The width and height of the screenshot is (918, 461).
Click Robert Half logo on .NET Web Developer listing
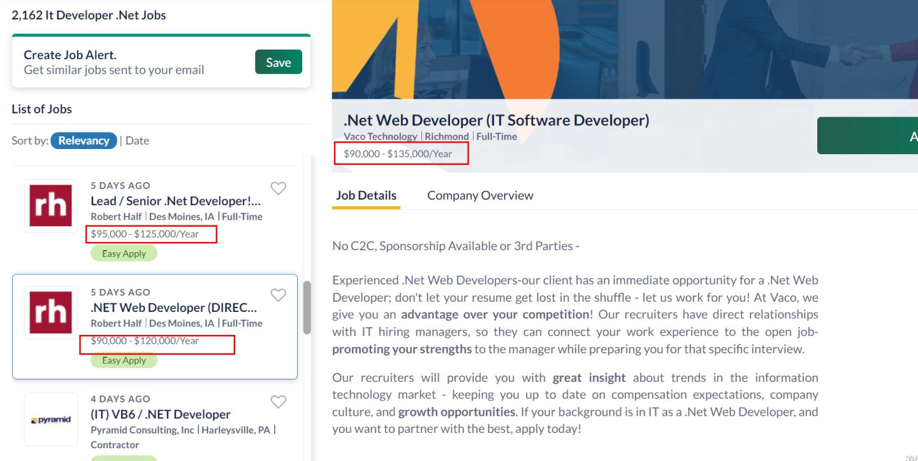(51, 313)
